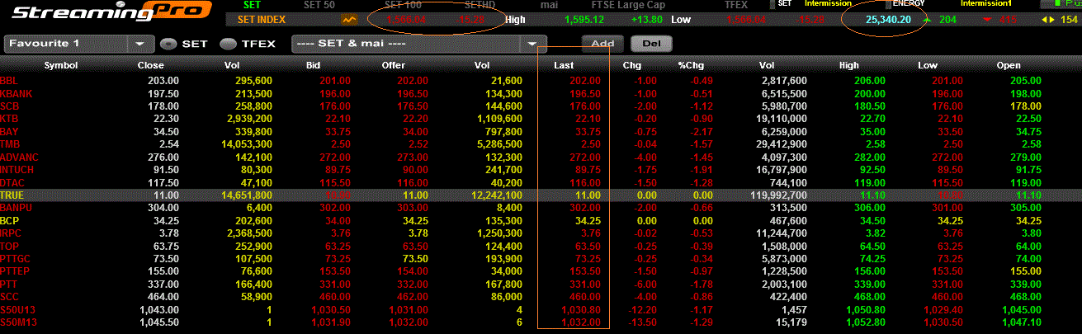Click the yellow unchanged double-arrow icon
The image size is (1082, 334).
point(1047,19)
